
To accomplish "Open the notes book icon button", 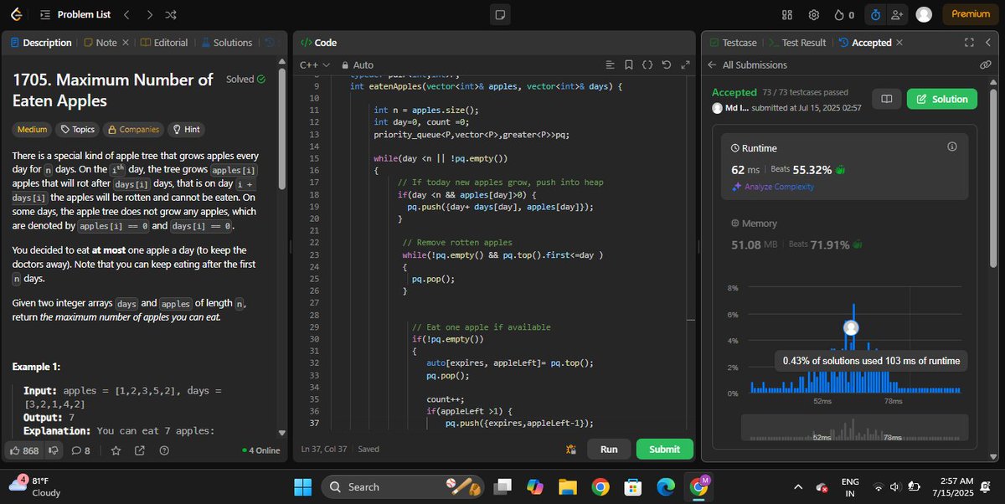I will pos(886,99).
